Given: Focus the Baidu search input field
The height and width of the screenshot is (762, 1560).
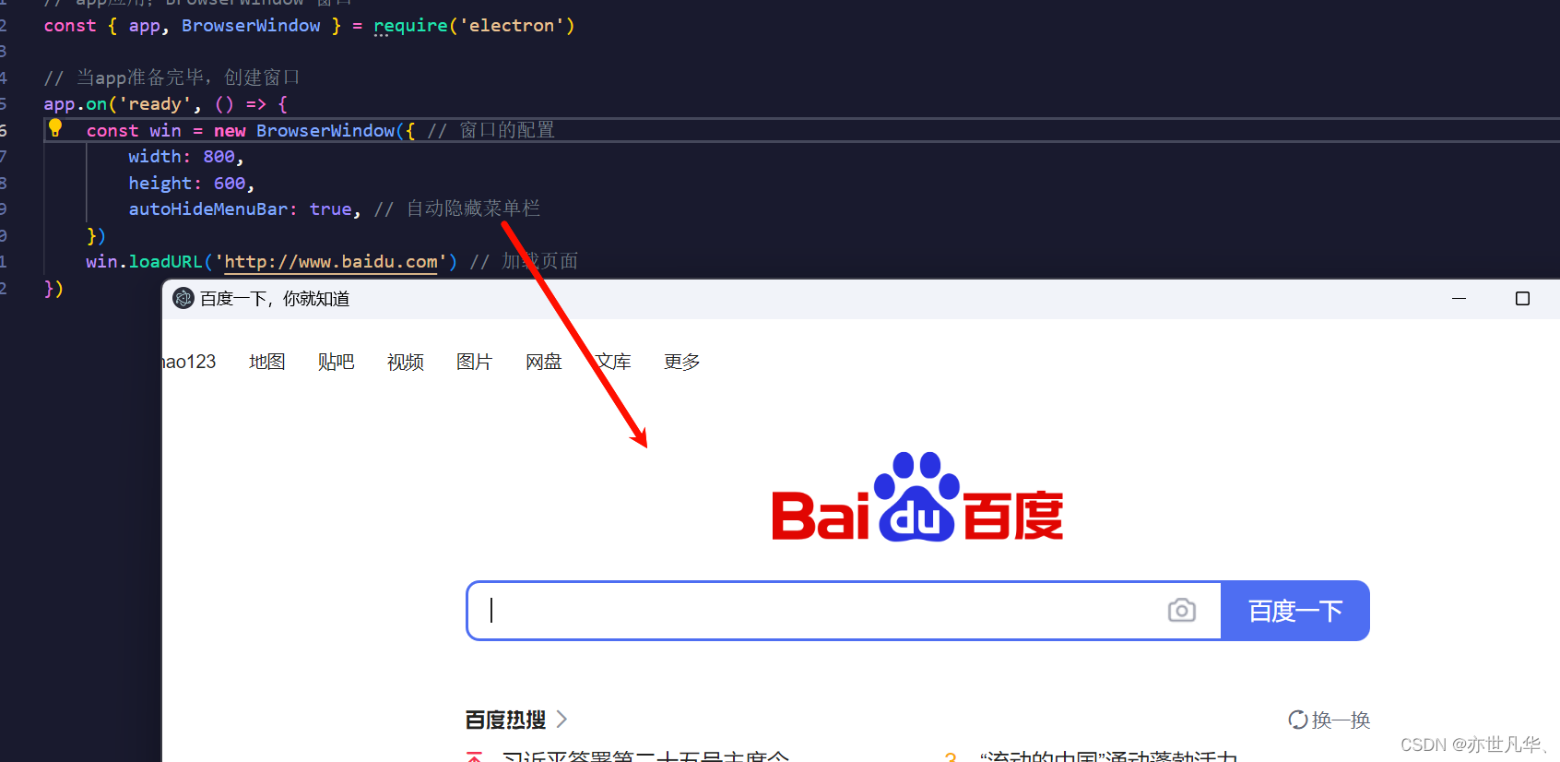Looking at the screenshot, I should (x=844, y=611).
